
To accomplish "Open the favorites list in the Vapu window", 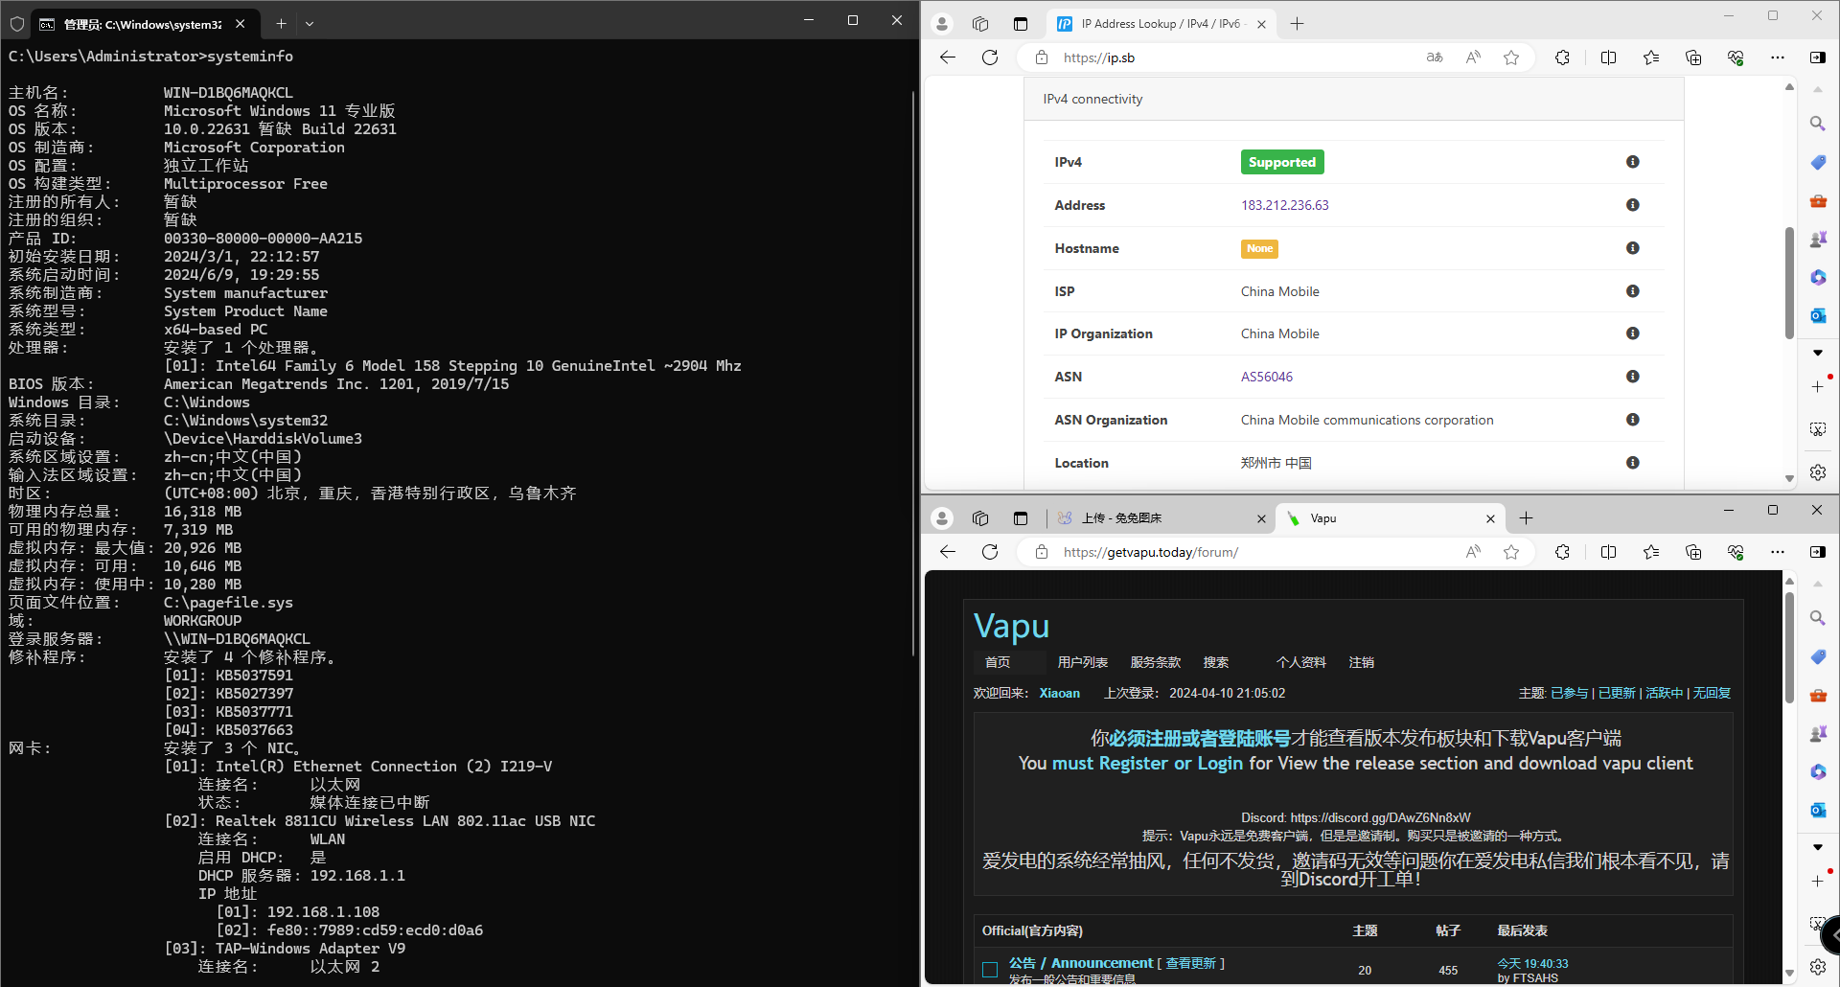I will [x=1651, y=552].
